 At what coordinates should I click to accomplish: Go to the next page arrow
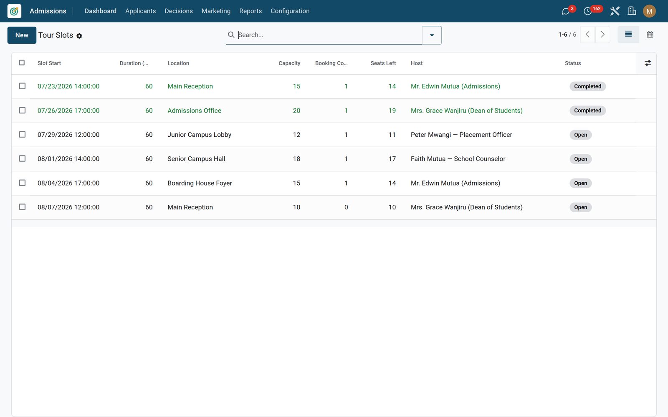pos(602,35)
